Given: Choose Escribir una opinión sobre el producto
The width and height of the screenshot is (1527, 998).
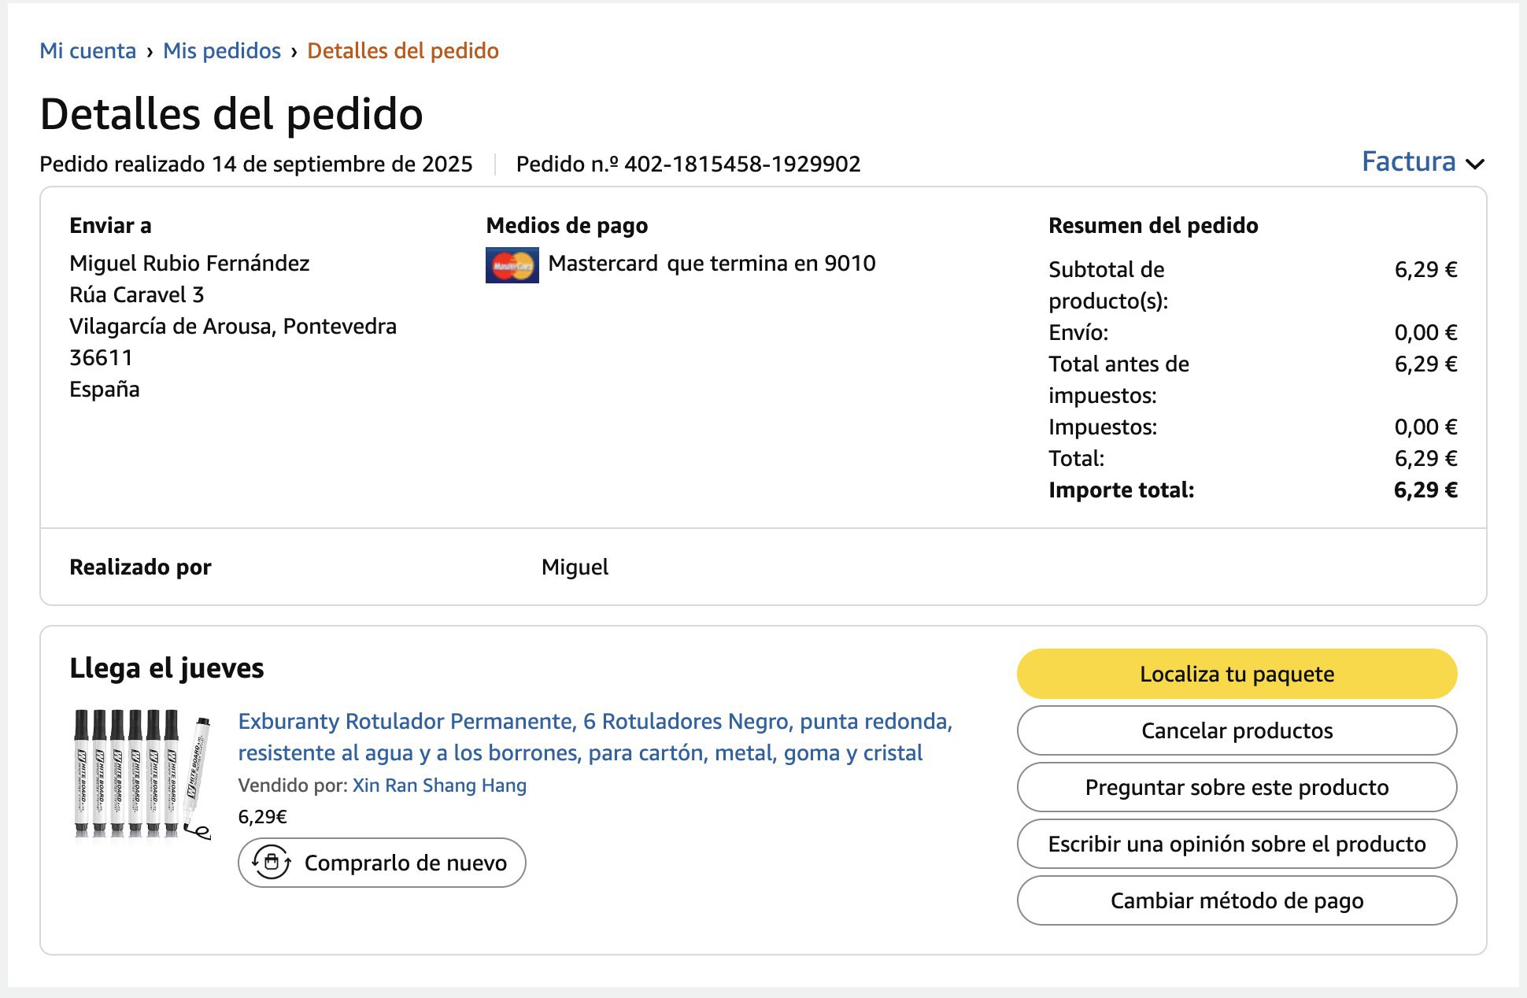Looking at the screenshot, I should click(x=1236, y=844).
